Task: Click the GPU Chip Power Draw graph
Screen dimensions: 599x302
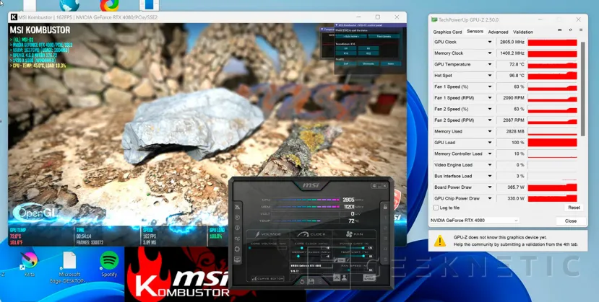Action: pos(552,198)
